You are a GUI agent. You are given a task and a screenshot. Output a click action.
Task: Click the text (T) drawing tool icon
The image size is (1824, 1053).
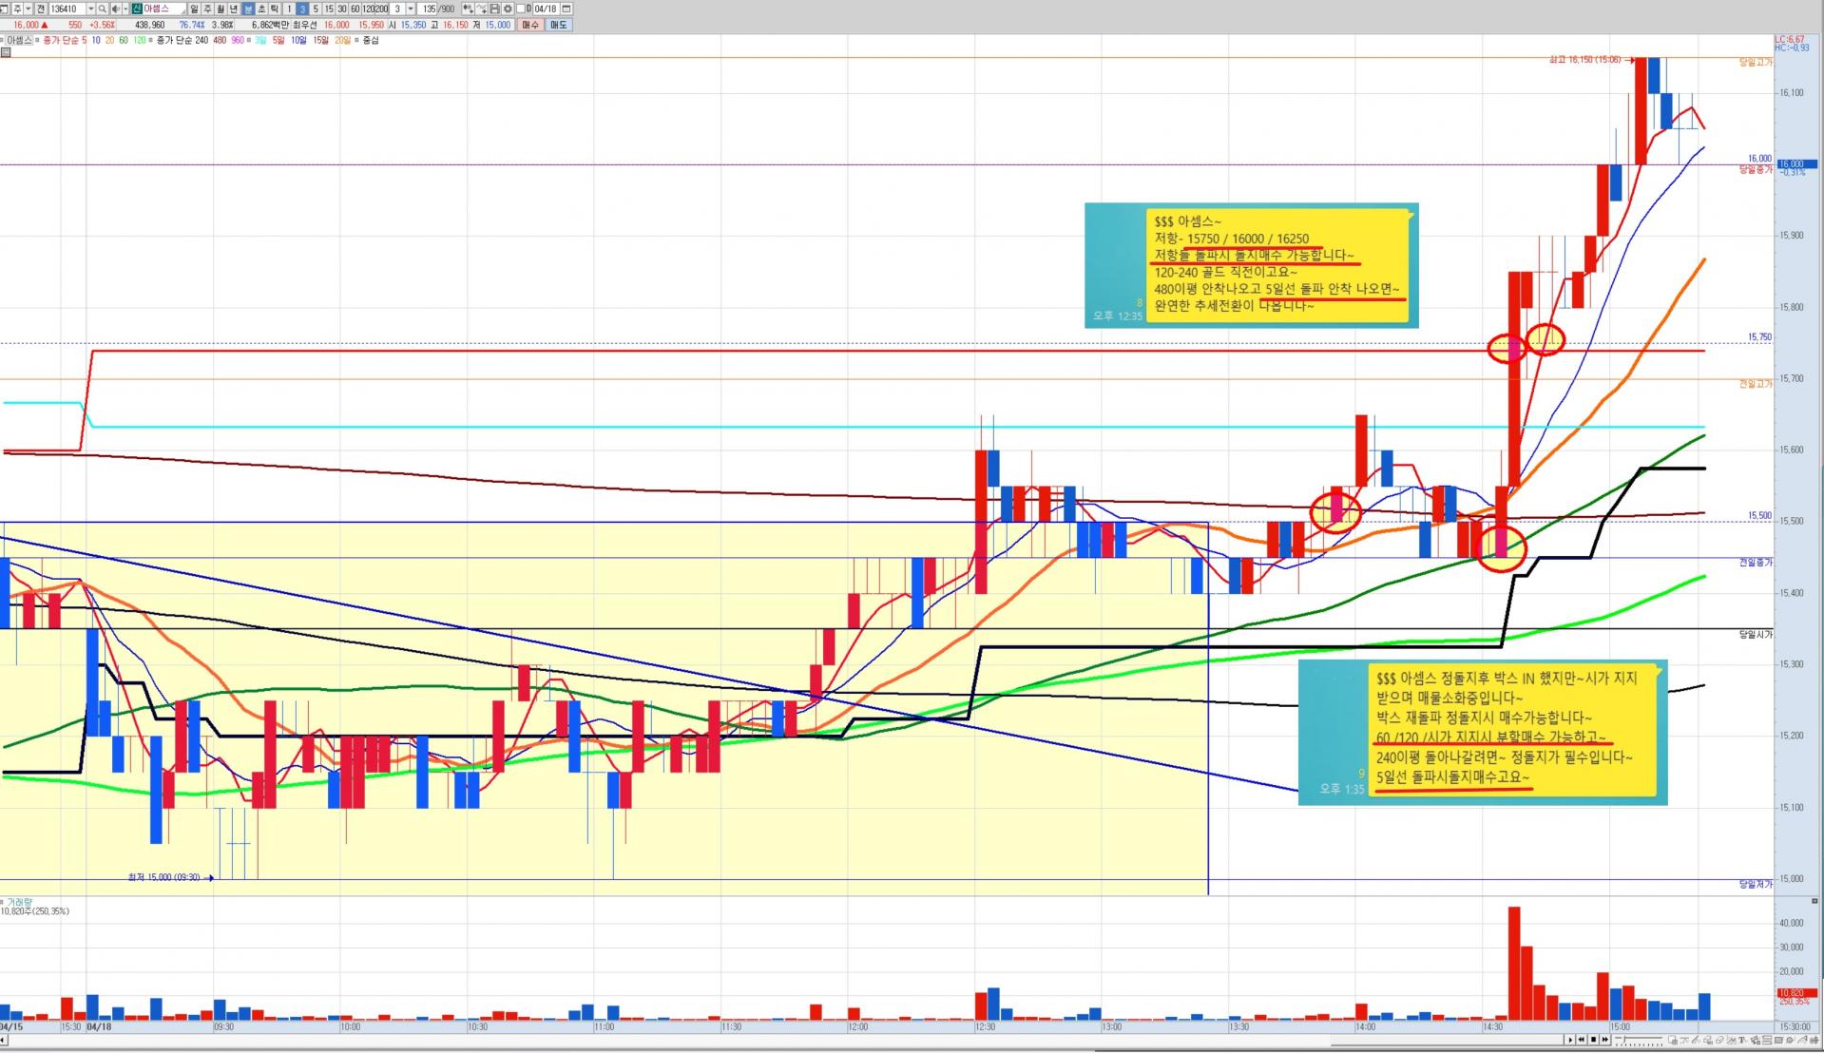pyautogui.click(x=1742, y=1041)
